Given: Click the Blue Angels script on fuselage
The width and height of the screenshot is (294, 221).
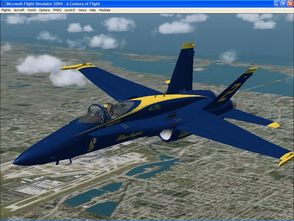Looking at the screenshot, I should pyautogui.click(x=129, y=137).
